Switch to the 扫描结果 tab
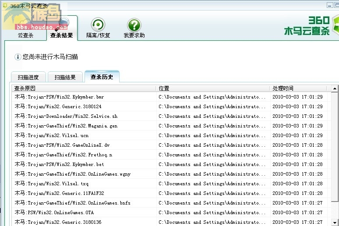This screenshot has height=226, width=339. tap(65, 77)
